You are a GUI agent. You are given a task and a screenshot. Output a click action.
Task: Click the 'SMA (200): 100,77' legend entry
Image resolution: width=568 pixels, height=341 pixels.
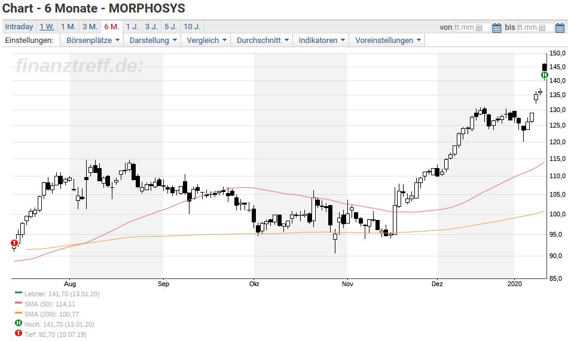[x=51, y=314]
